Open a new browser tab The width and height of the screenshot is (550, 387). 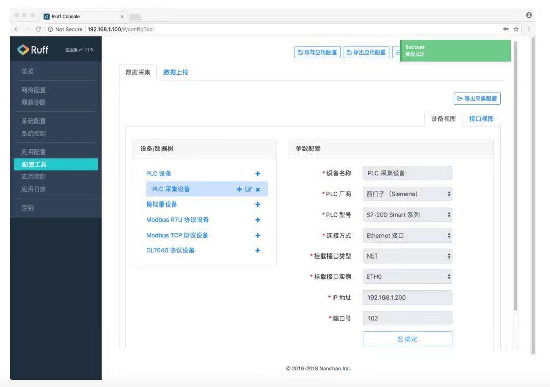click(135, 17)
